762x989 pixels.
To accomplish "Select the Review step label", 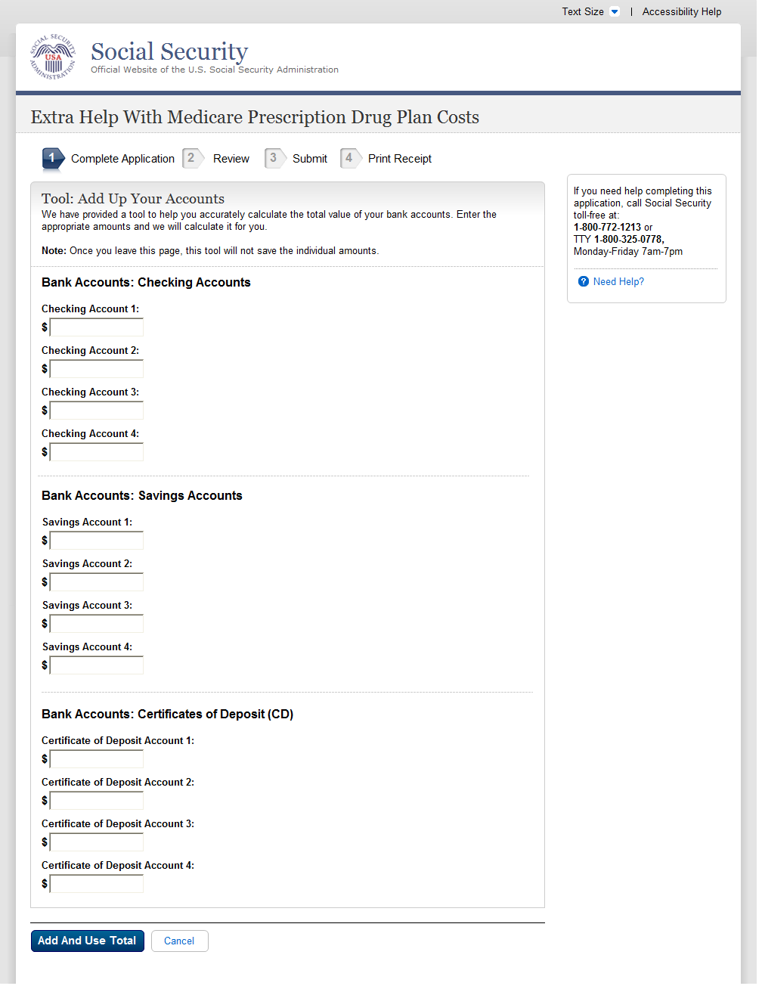I will pos(231,159).
